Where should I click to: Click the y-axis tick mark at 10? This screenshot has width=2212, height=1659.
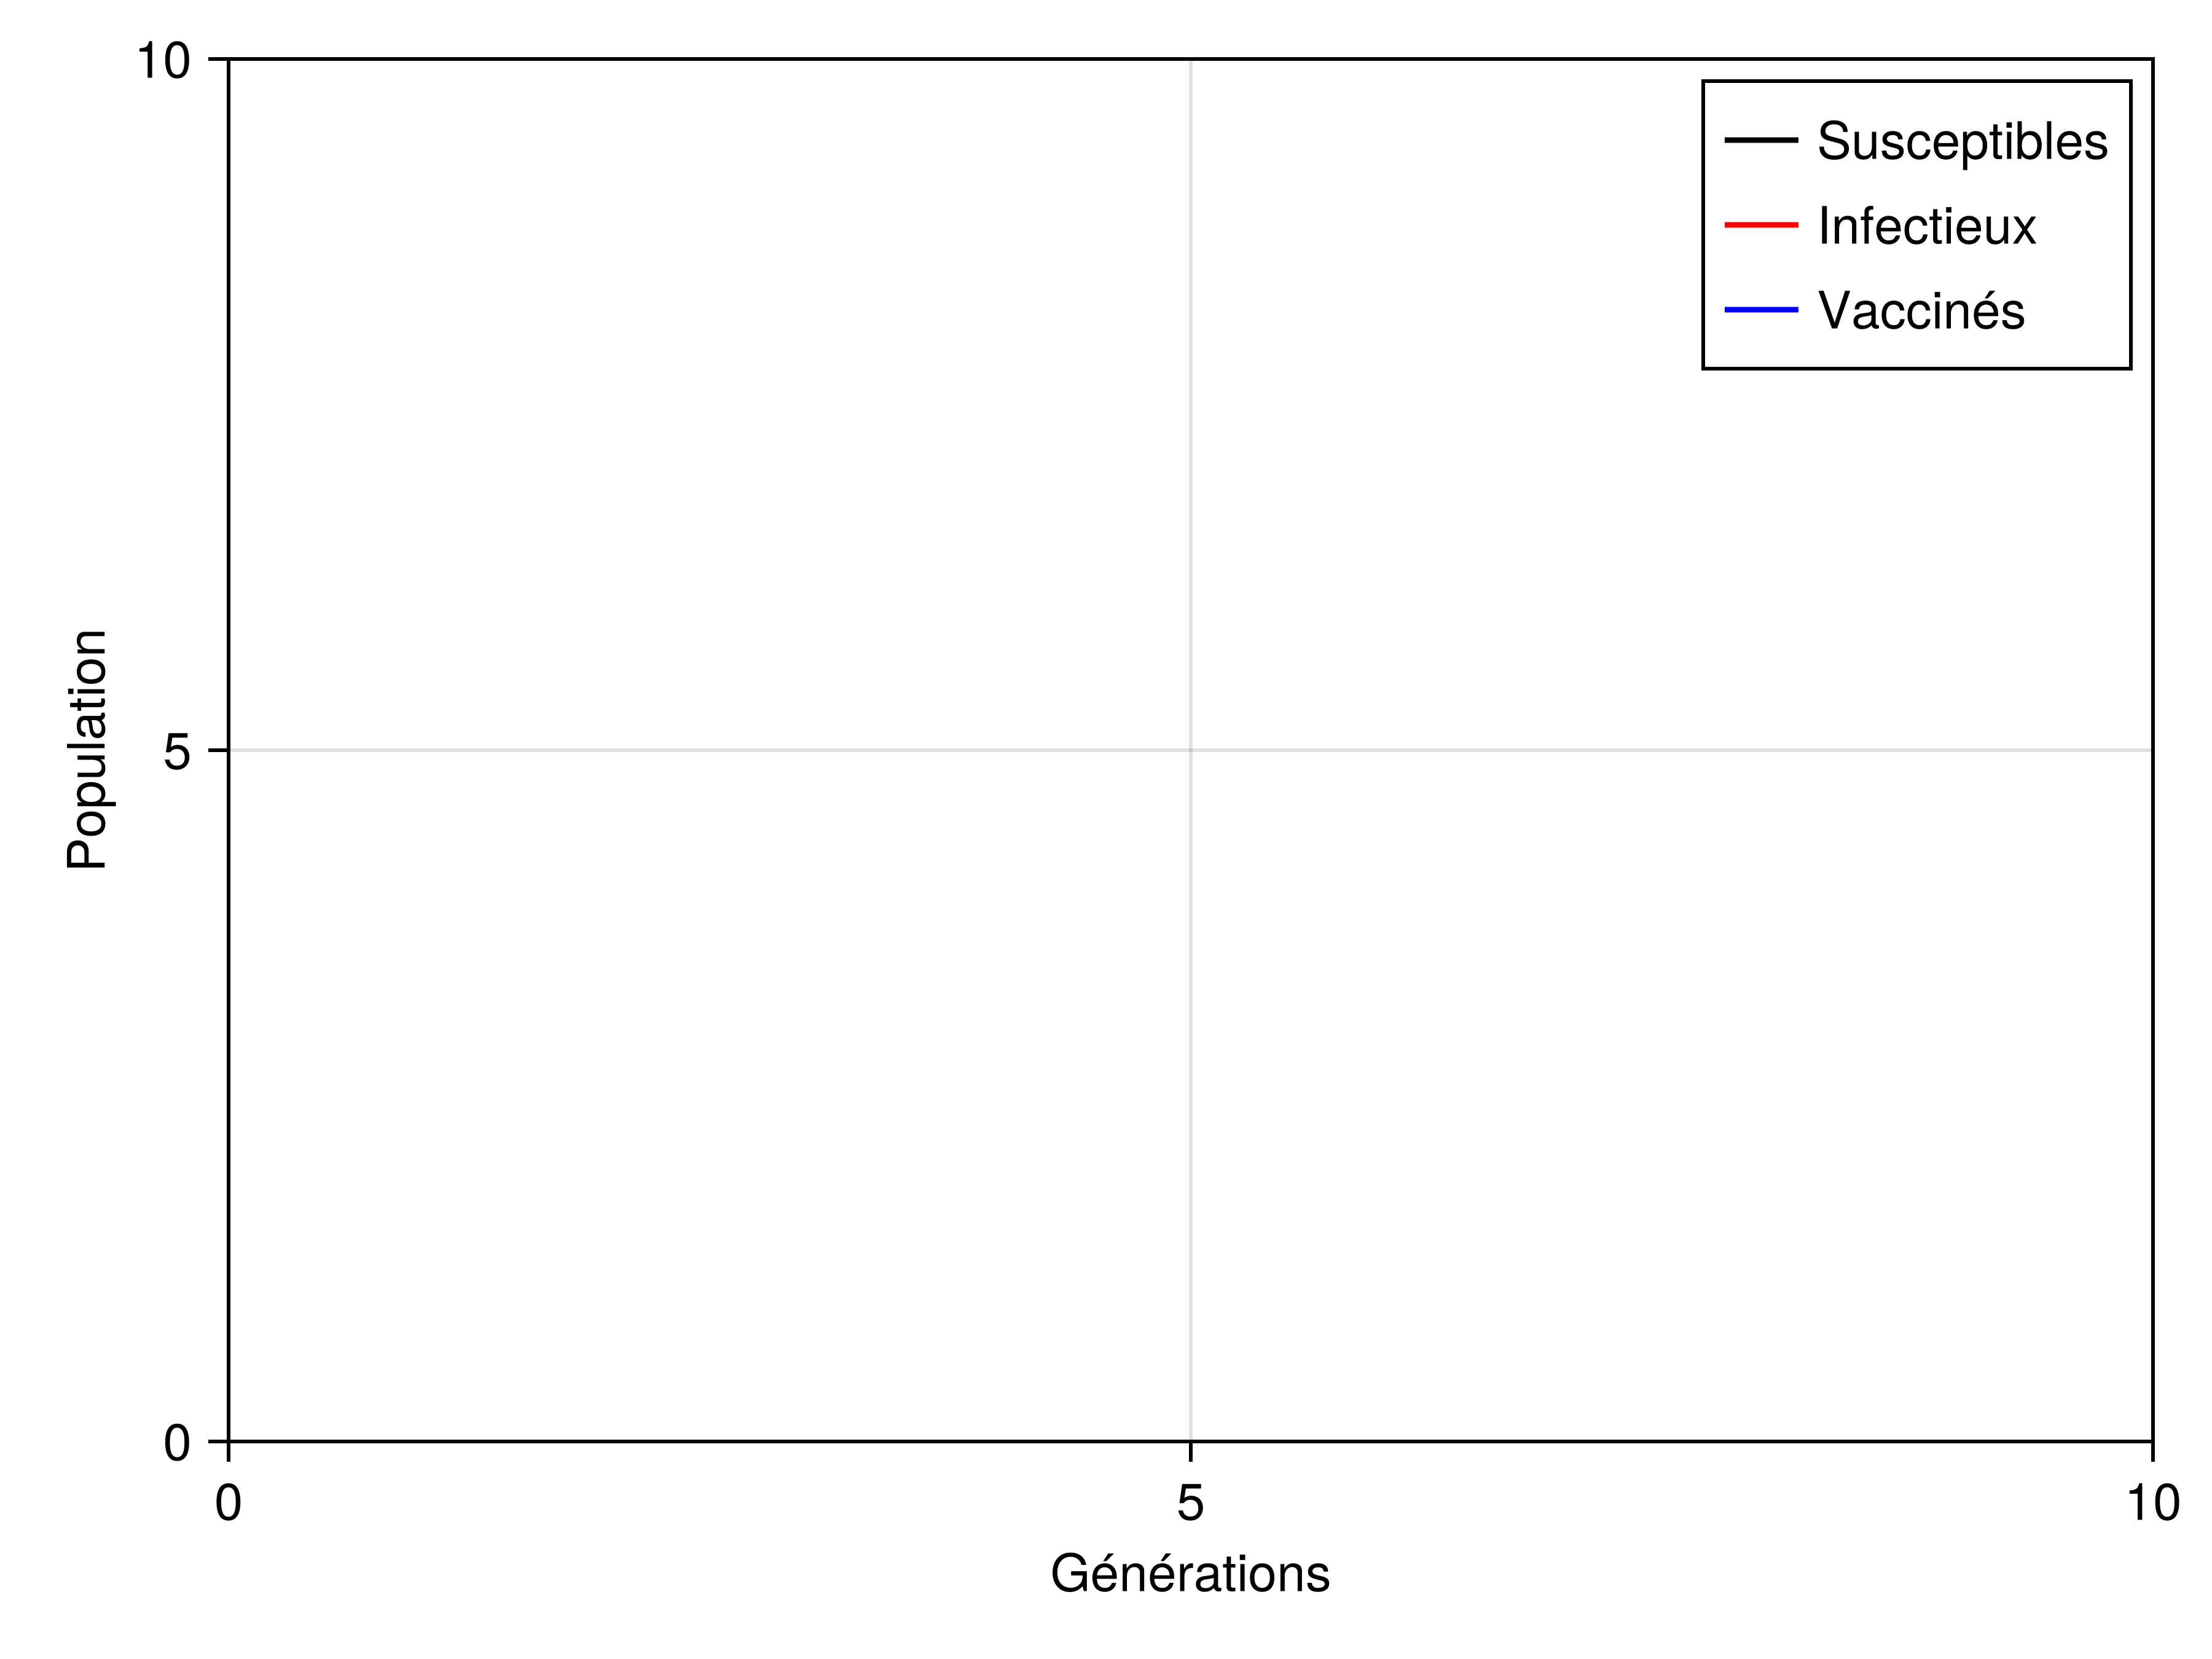tap(218, 59)
